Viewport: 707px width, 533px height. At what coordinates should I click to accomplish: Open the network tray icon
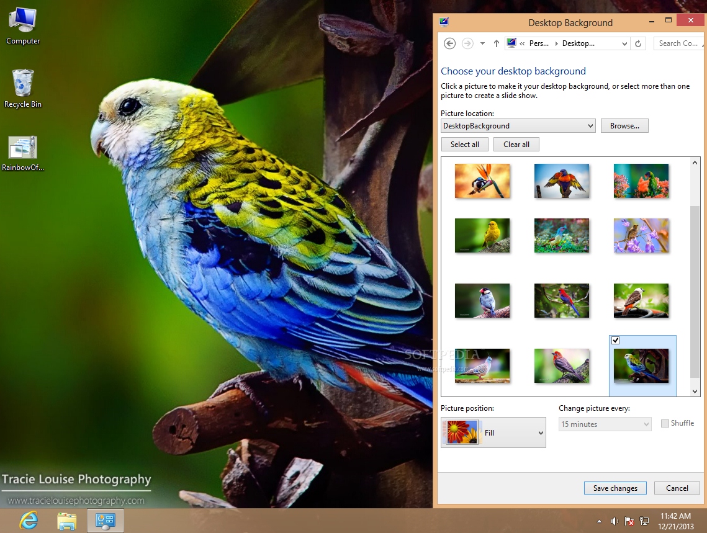click(644, 521)
